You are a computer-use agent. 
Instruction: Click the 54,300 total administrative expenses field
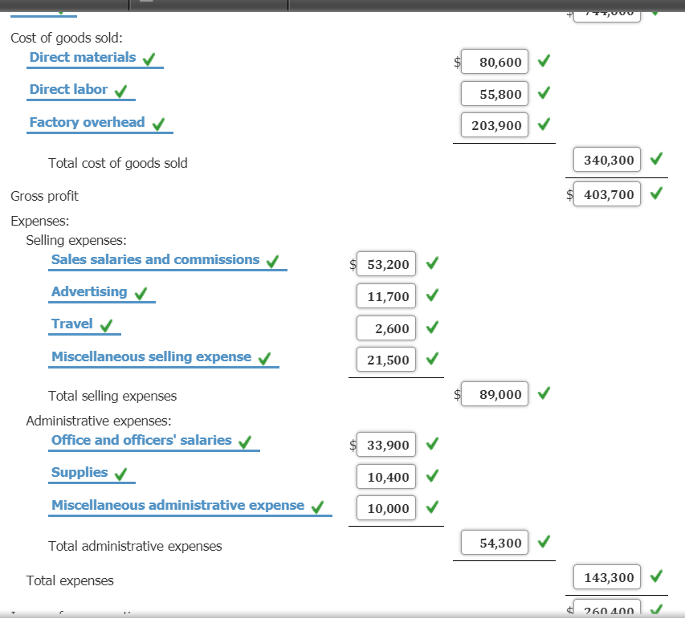tap(495, 542)
